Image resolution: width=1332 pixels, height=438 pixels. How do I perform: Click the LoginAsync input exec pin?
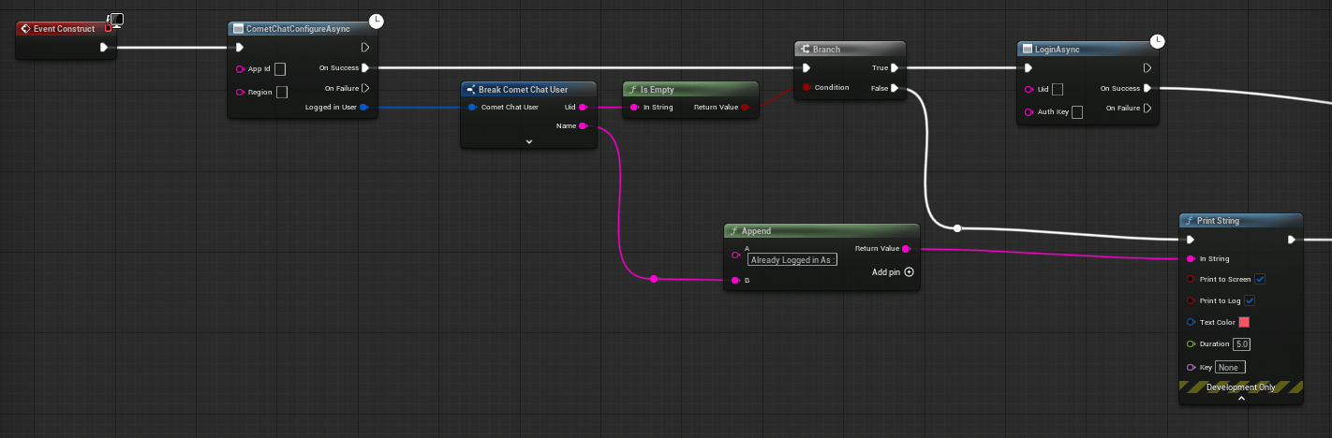click(x=1029, y=67)
